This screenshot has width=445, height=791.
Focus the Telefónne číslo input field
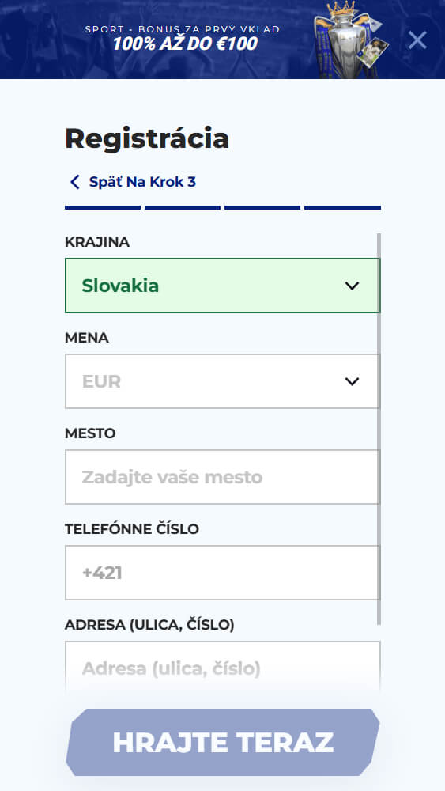point(222,573)
